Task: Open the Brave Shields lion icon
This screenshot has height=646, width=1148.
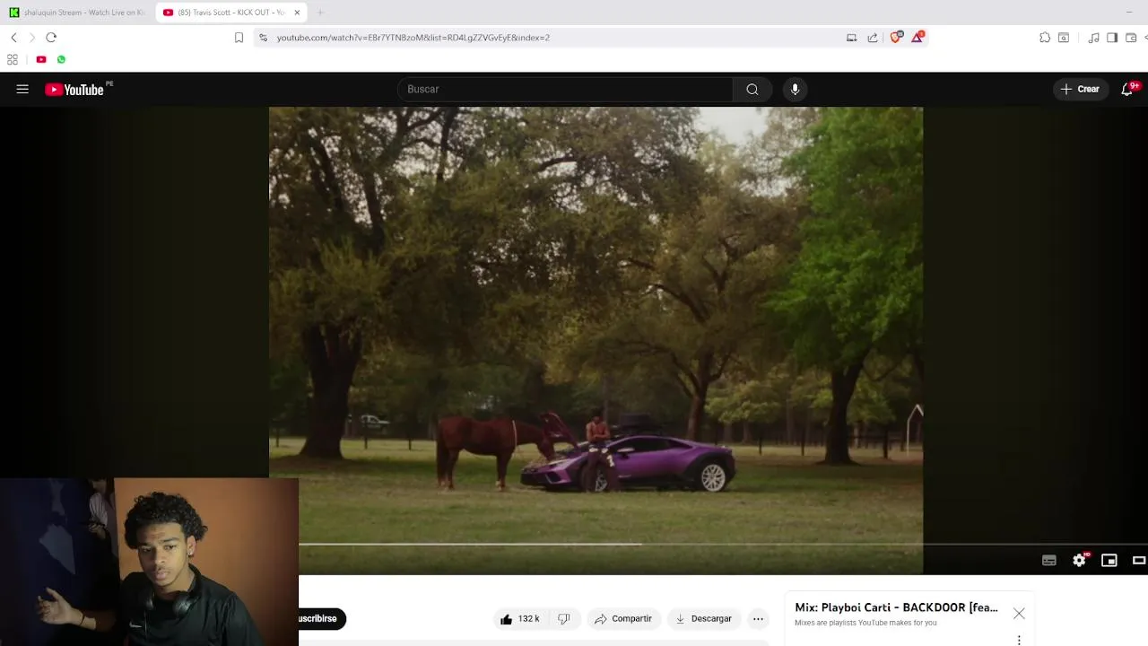Action: (x=895, y=38)
